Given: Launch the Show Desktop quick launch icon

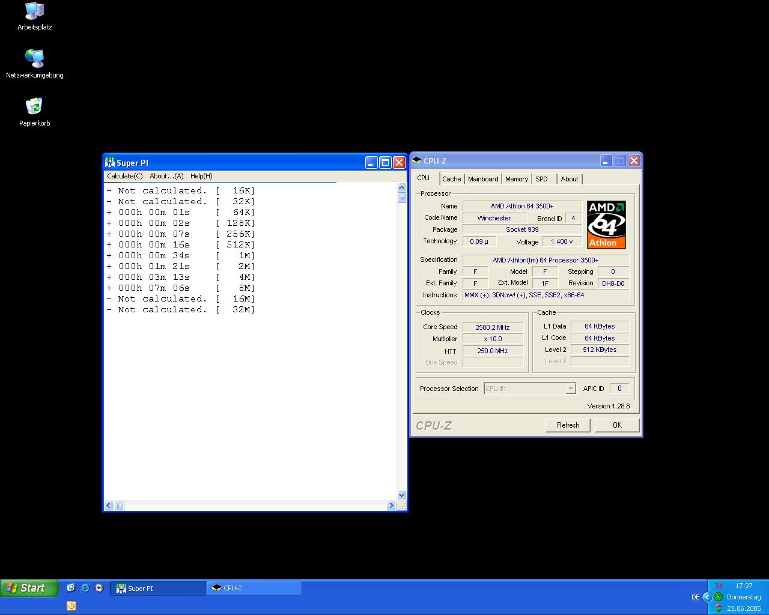Looking at the screenshot, I should point(71,588).
